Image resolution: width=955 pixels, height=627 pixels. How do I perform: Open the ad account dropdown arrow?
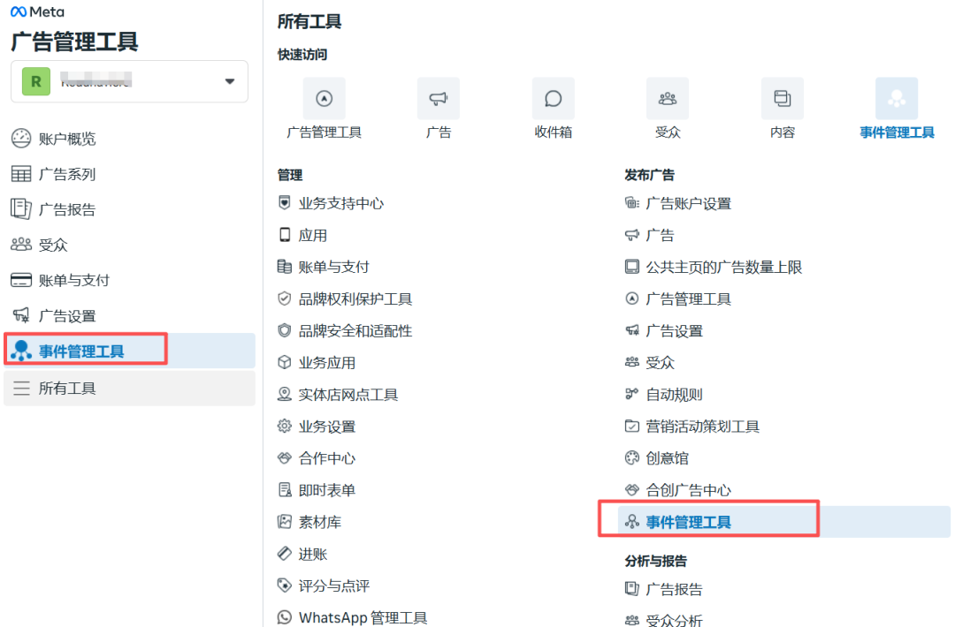click(230, 81)
